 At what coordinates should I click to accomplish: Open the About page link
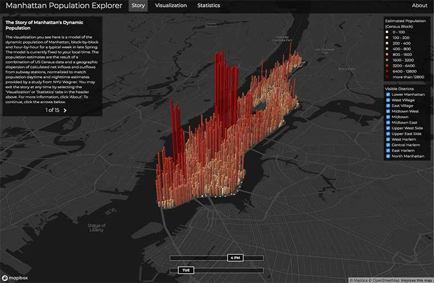point(420,6)
